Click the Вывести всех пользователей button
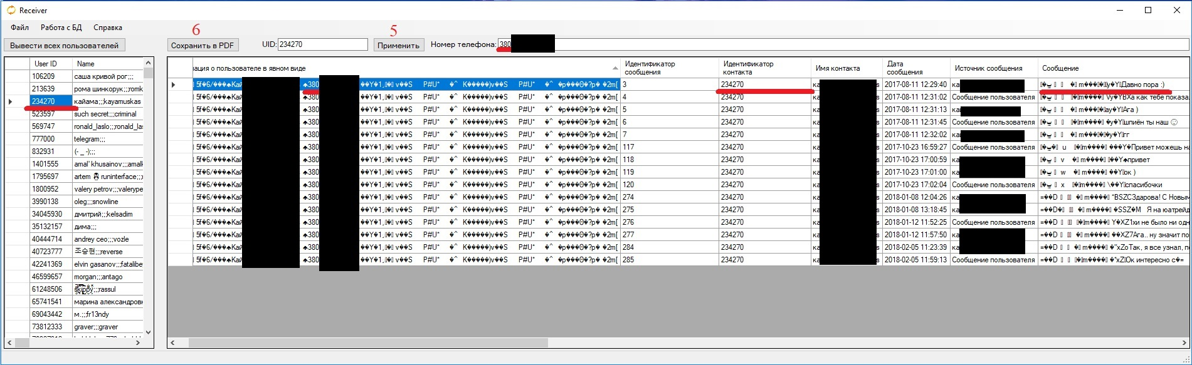Screen dimensions: 1192x365 pos(65,45)
